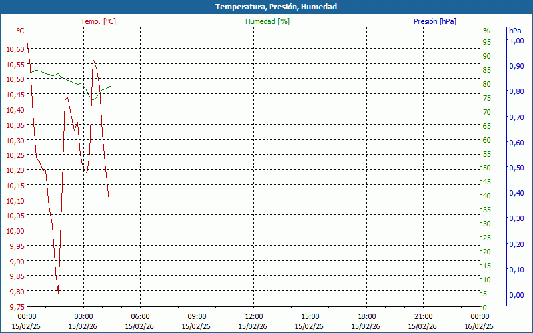The width and height of the screenshot is (533, 333).
Task: Click the chart title Temperatura, Presión, Humedad
Action: (266, 7)
